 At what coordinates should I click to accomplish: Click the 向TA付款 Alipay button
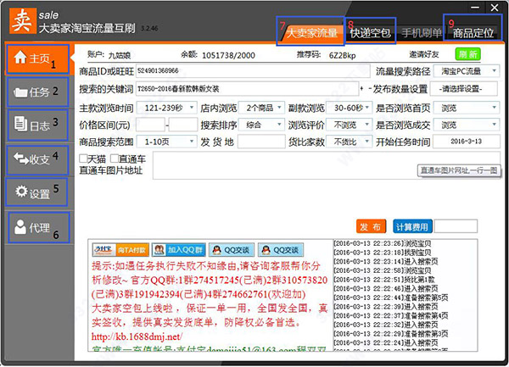click(x=120, y=250)
